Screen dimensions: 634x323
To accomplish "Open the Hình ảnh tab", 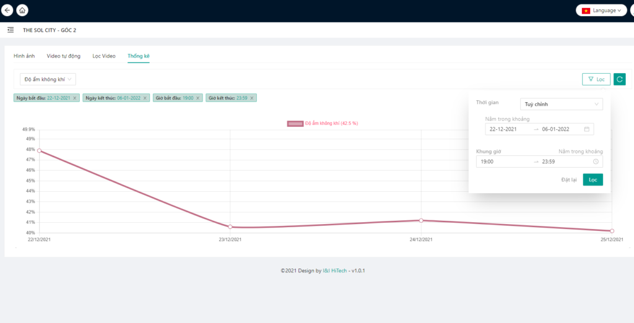I will point(24,56).
